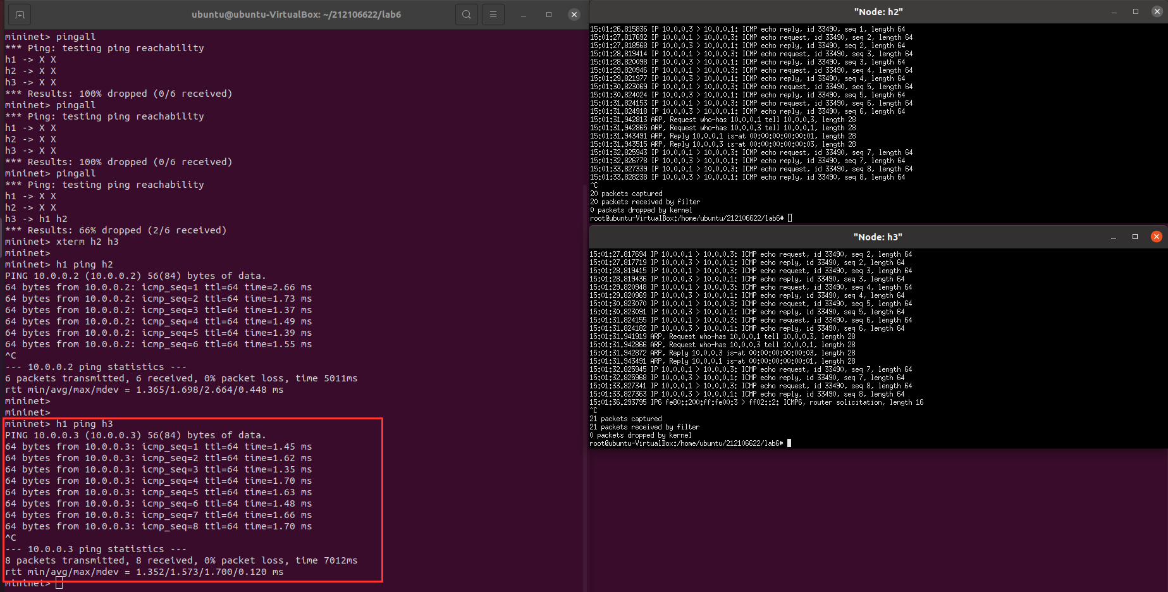
Task: Close the "Node: h2" xterm window
Action: [x=1157, y=11]
